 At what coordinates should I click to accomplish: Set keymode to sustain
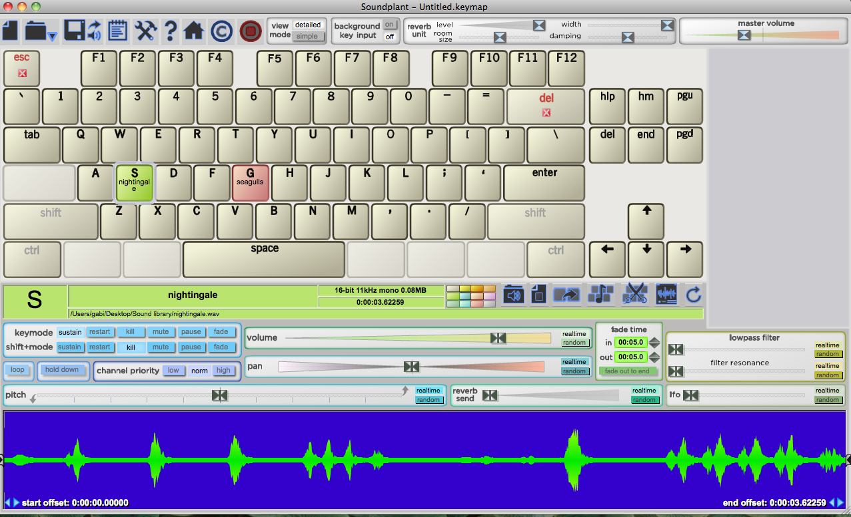pos(70,331)
